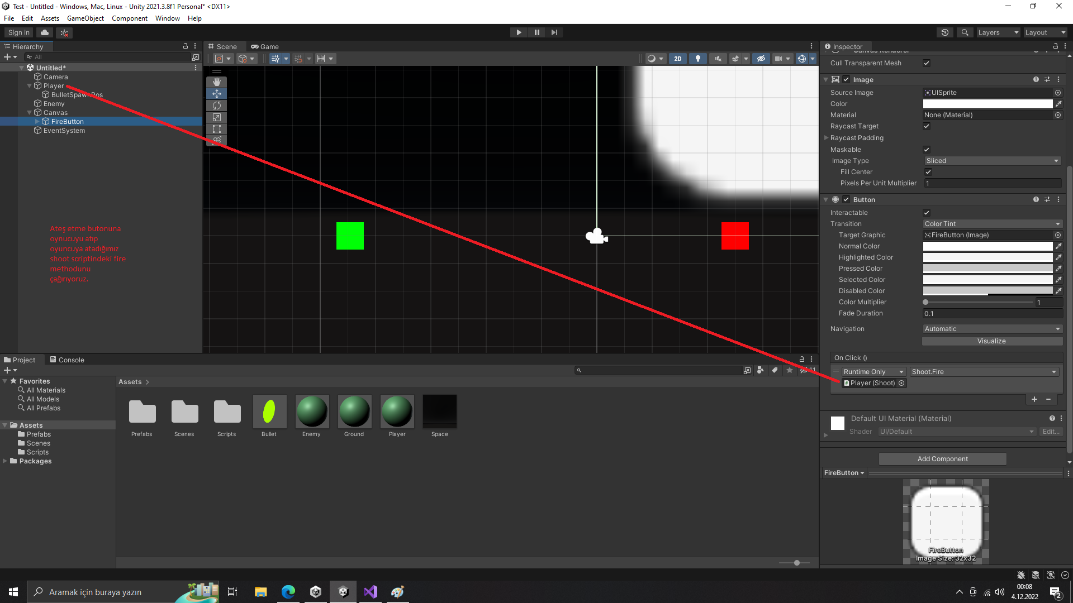The image size is (1073, 603).
Task: Click the undo history icon
Action: click(x=945, y=32)
